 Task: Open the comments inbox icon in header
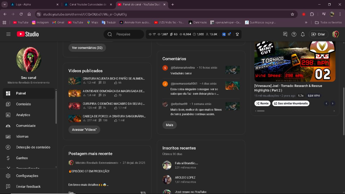tap(285, 34)
